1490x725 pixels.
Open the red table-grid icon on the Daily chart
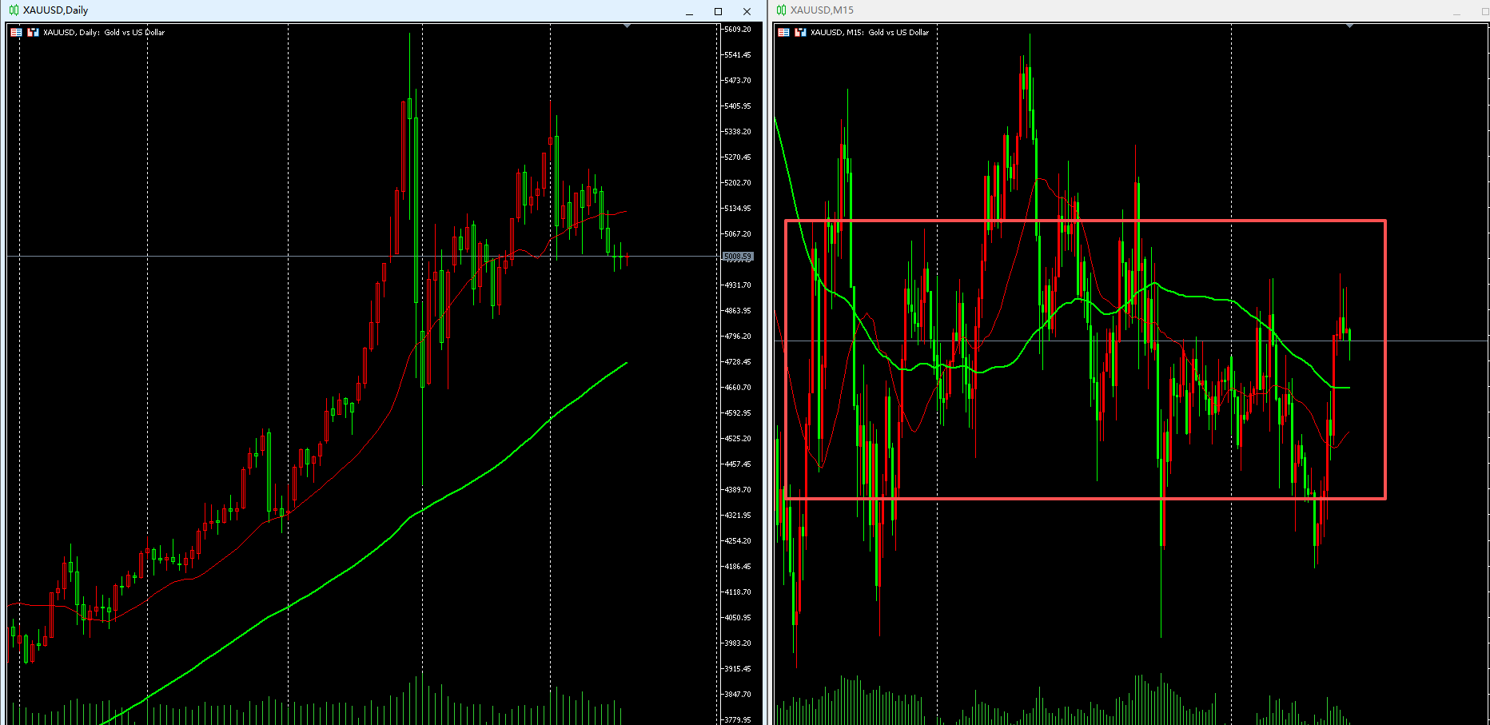(x=16, y=33)
